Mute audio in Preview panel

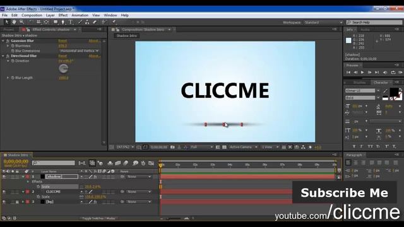tap(385, 73)
